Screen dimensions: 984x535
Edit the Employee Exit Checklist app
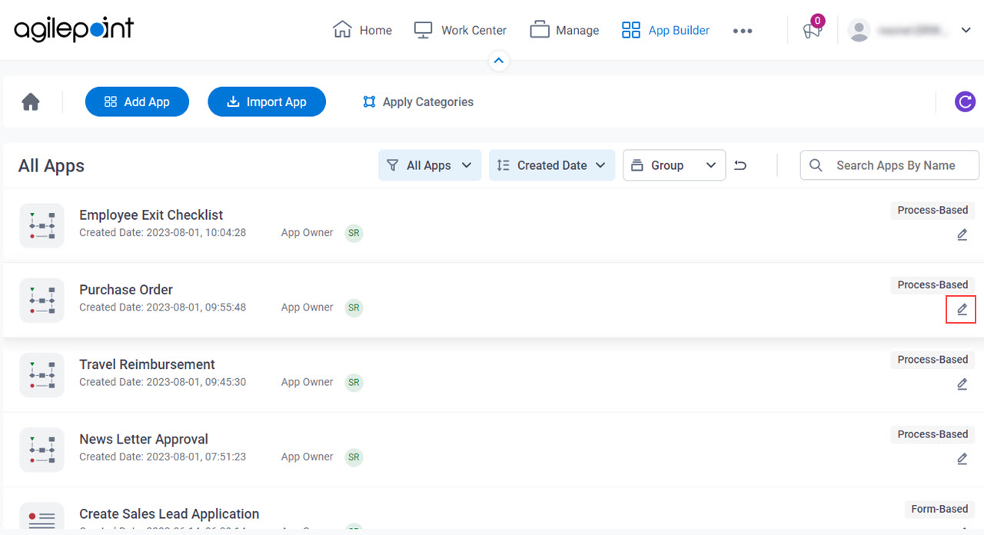click(962, 234)
